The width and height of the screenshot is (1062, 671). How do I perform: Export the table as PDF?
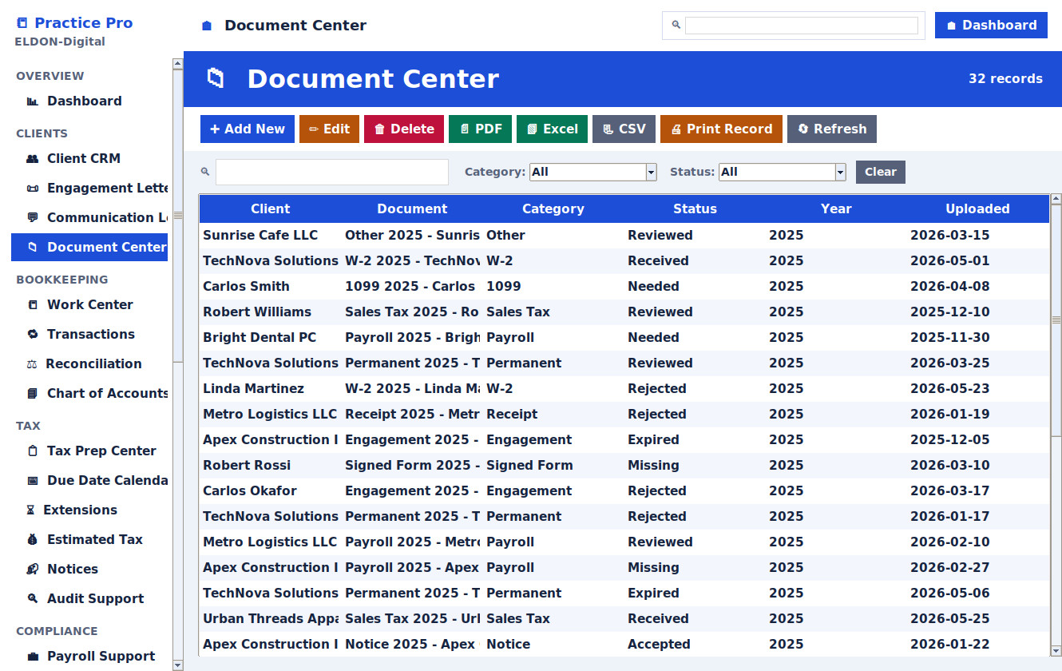[x=480, y=129]
